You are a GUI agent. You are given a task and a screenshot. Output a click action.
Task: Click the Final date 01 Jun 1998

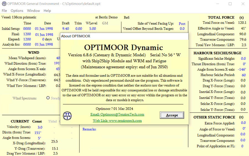click(x=44, y=35)
